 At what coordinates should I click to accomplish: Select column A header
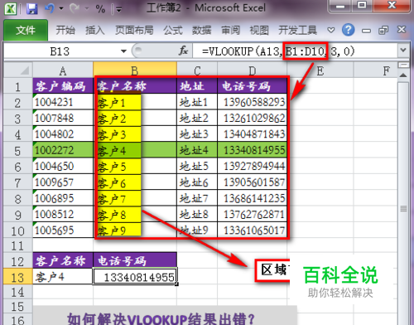click(63, 70)
